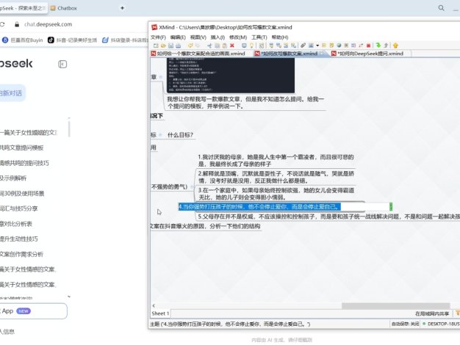Select topic starting with 2.解释就是顶嘴

click(276, 177)
